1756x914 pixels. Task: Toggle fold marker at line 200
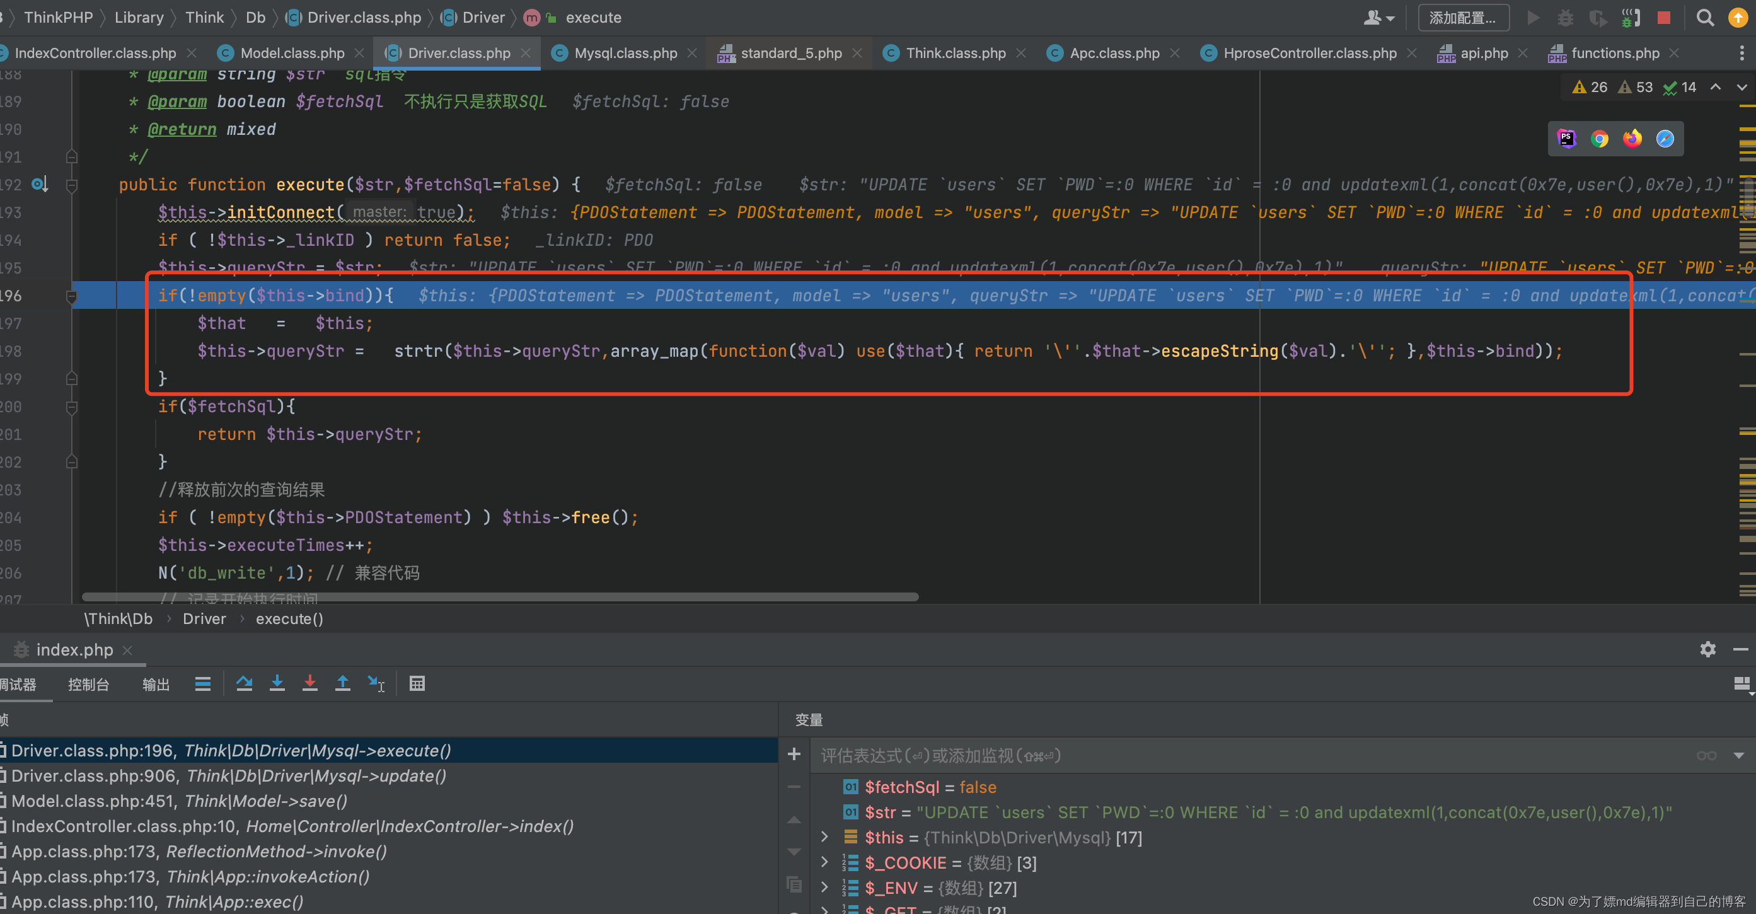72,408
